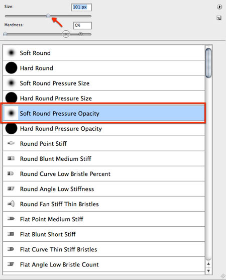
Task: Select Round Fan Stiff Thin Bristles brush
Action: 104,204
